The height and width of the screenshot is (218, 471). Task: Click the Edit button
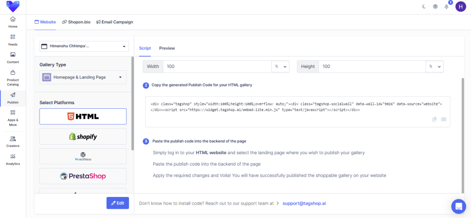117,203
